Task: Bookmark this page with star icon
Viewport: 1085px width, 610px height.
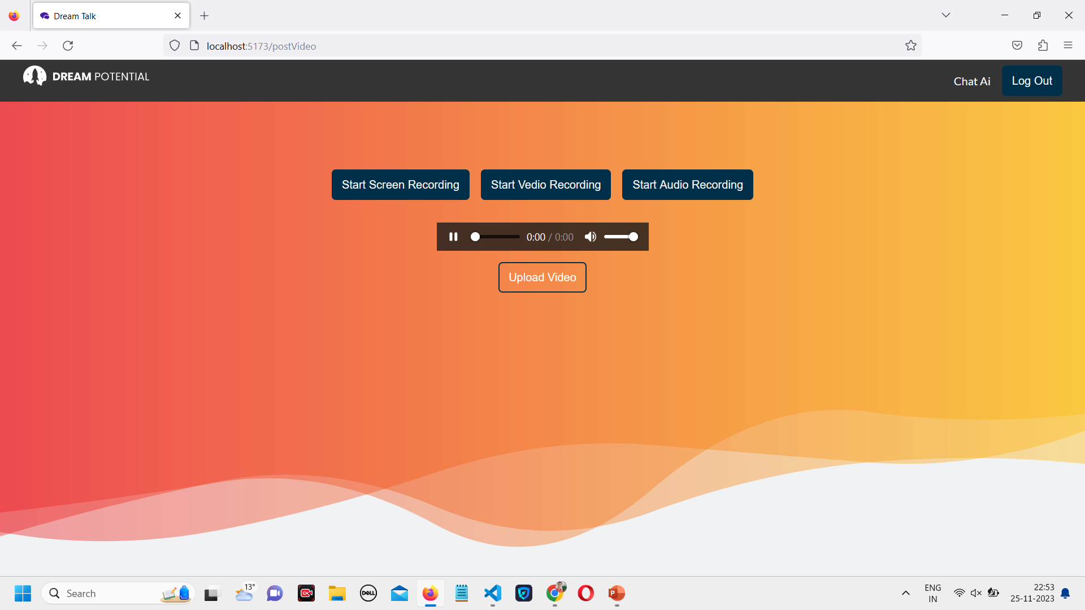Action: [x=910, y=46]
